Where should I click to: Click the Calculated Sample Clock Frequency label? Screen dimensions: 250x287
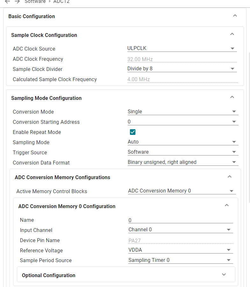coord(55,80)
